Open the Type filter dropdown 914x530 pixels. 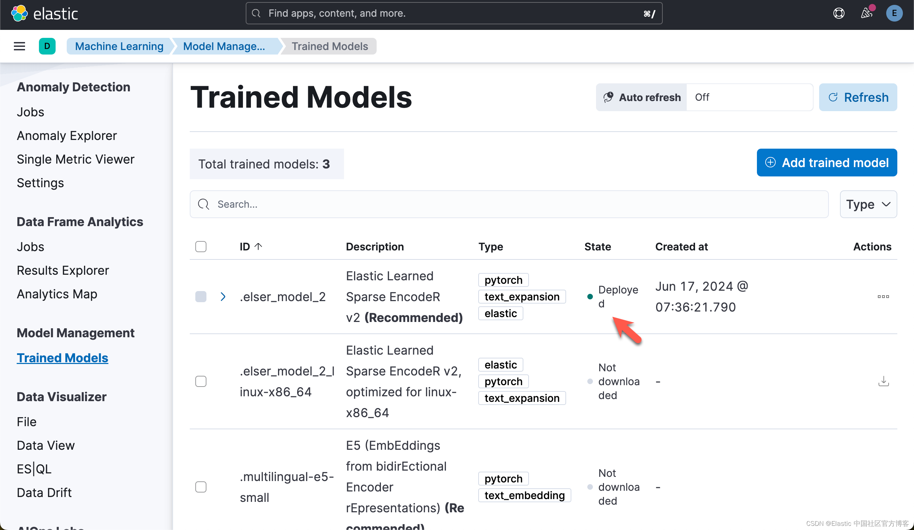(868, 204)
